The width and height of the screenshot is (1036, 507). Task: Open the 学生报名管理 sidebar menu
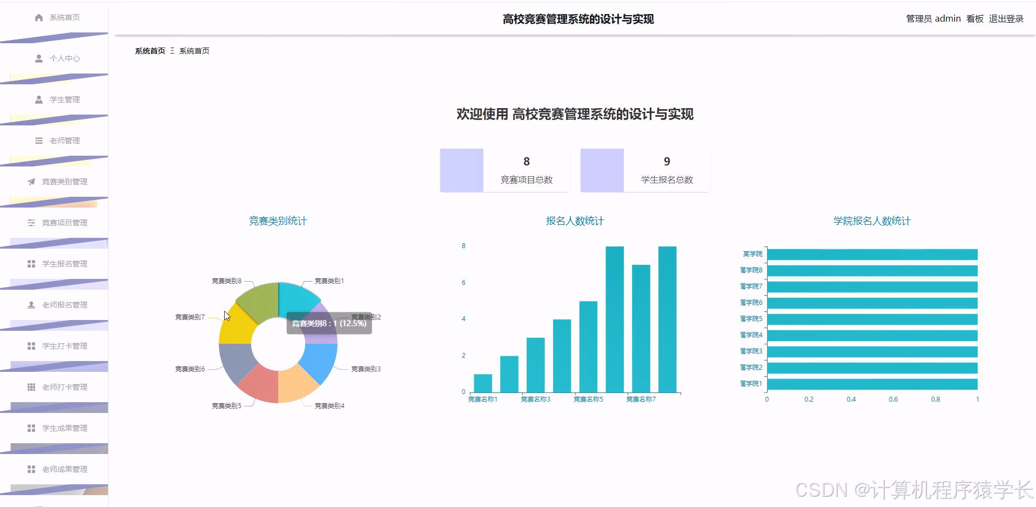click(x=54, y=264)
